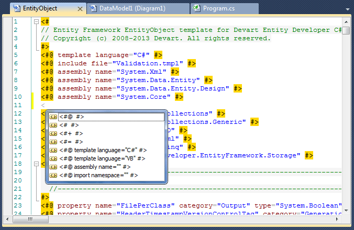Click the "System.Xml" assembly name text
The width and height of the screenshot is (354, 230).
pos(141,72)
